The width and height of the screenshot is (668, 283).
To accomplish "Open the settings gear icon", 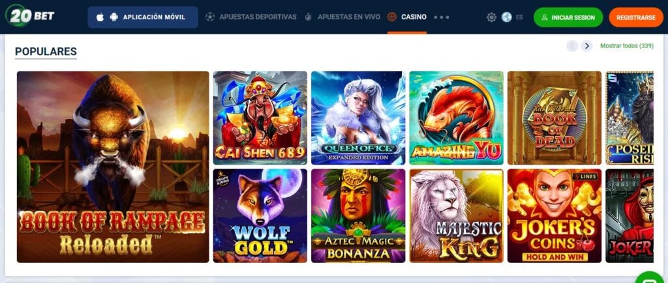I will pos(491,18).
